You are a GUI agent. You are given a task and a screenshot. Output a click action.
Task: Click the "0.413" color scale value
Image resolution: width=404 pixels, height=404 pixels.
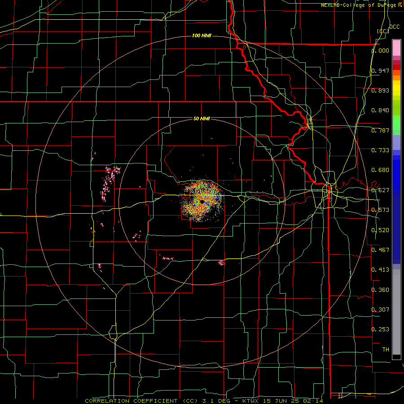tap(380, 270)
